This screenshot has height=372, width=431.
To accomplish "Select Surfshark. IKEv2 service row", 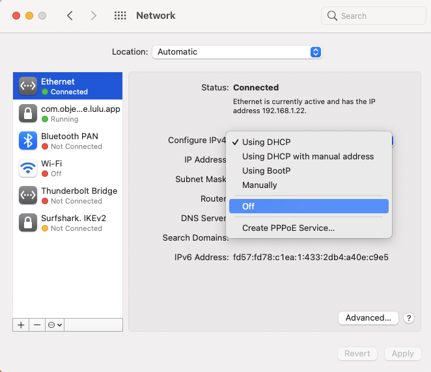I will [68, 222].
